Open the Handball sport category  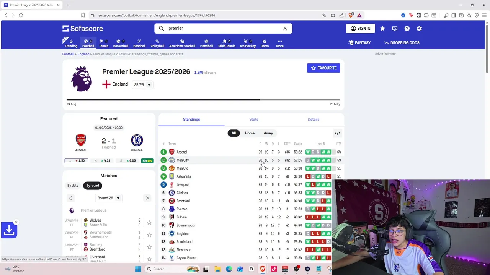206,43
